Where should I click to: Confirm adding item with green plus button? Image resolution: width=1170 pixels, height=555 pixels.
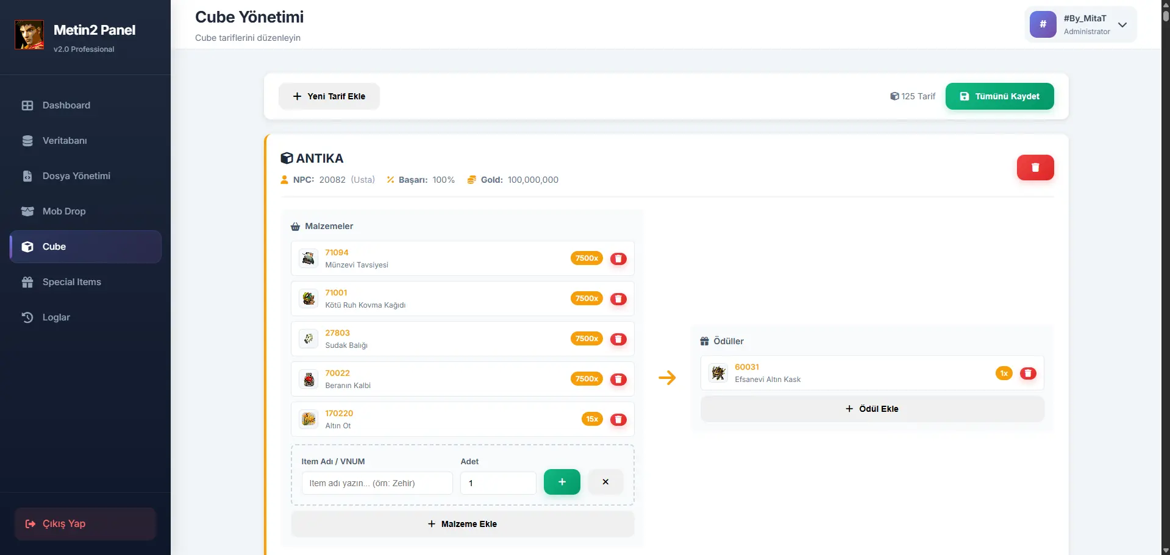coord(562,482)
